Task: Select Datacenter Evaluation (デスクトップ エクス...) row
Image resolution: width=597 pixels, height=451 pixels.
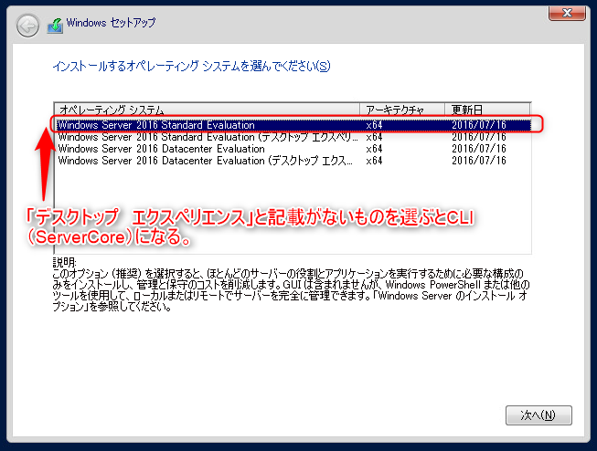Action: pyautogui.click(x=293, y=161)
